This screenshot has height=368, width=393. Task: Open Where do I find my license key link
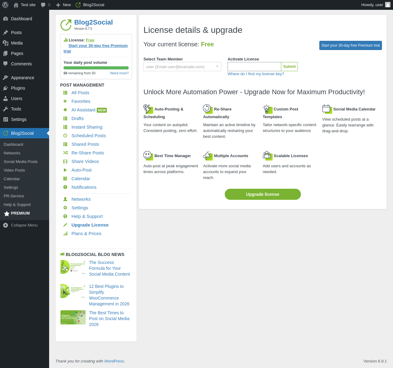(256, 74)
